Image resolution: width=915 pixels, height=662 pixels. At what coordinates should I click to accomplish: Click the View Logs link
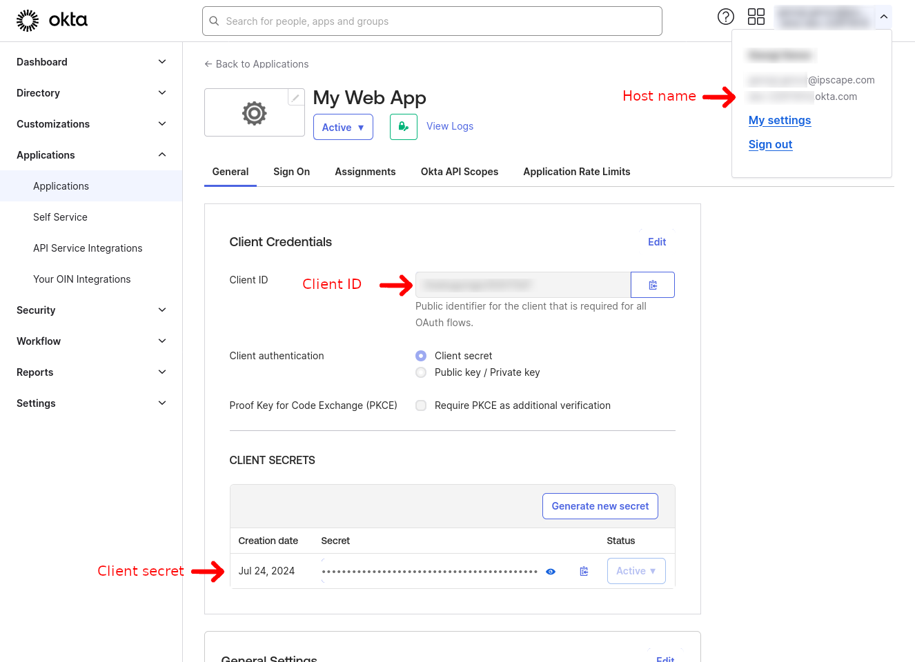pyautogui.click(x=450, y=126)
